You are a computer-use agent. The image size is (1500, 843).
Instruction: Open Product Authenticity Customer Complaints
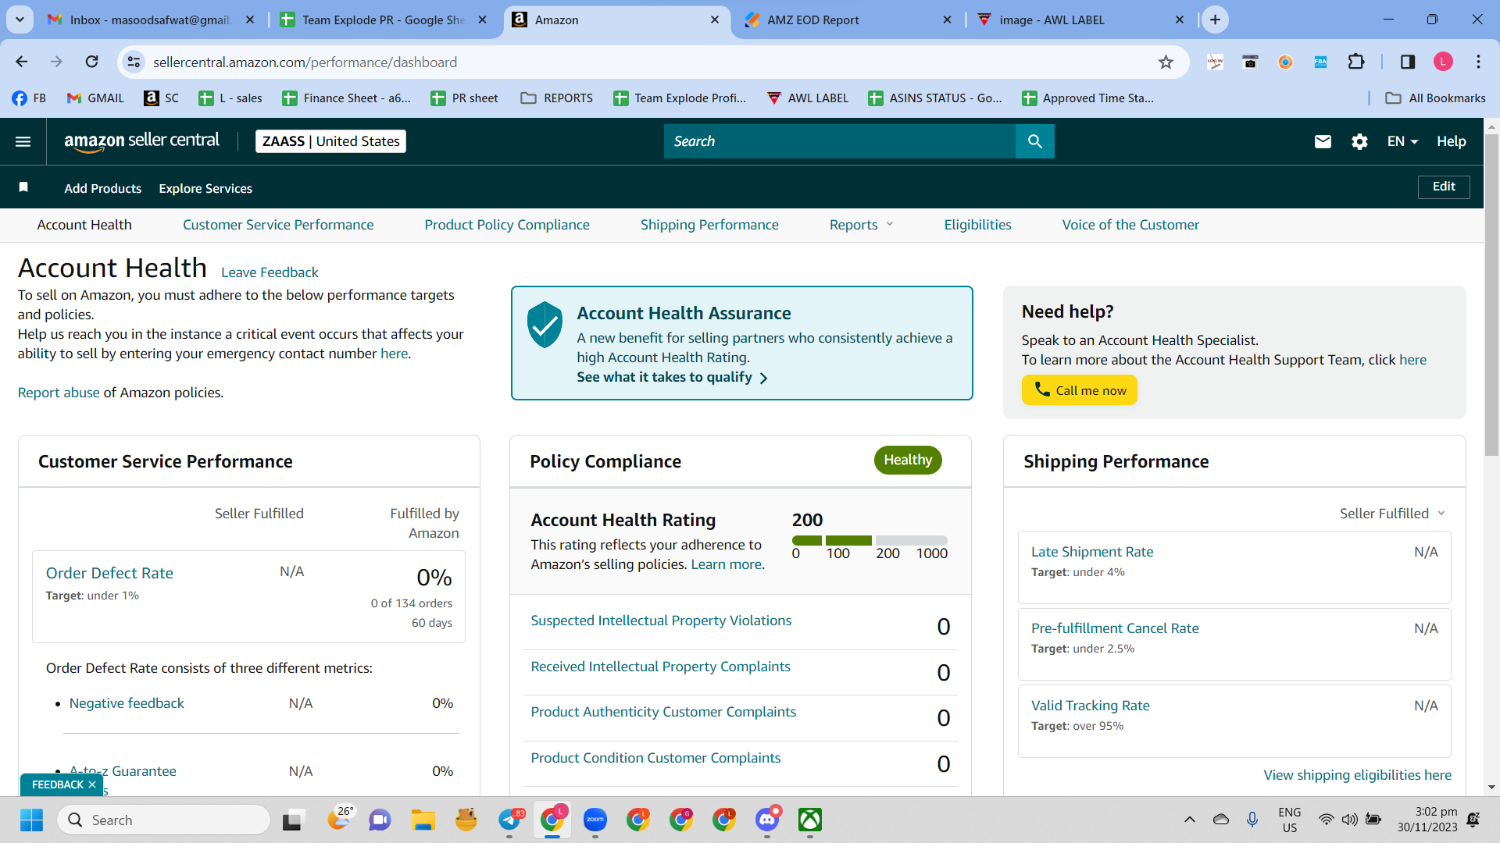click(x=663, y=712)
